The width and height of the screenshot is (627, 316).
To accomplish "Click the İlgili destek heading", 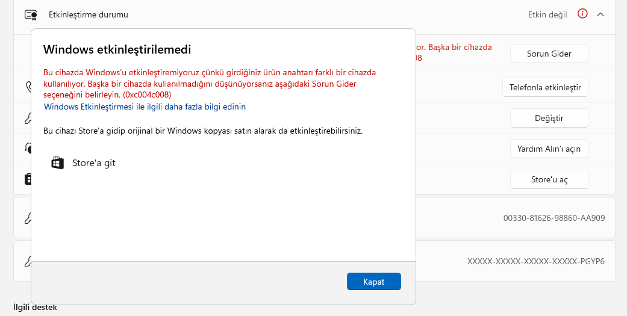I will pyautogui.click(x=35, y=307).
